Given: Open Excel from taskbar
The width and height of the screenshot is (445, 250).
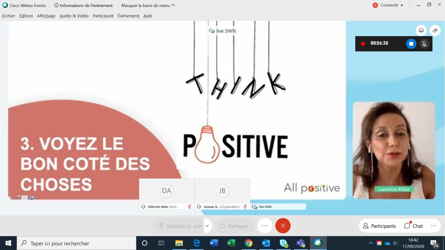Looking at the screenshot, I should pos(231,243).
